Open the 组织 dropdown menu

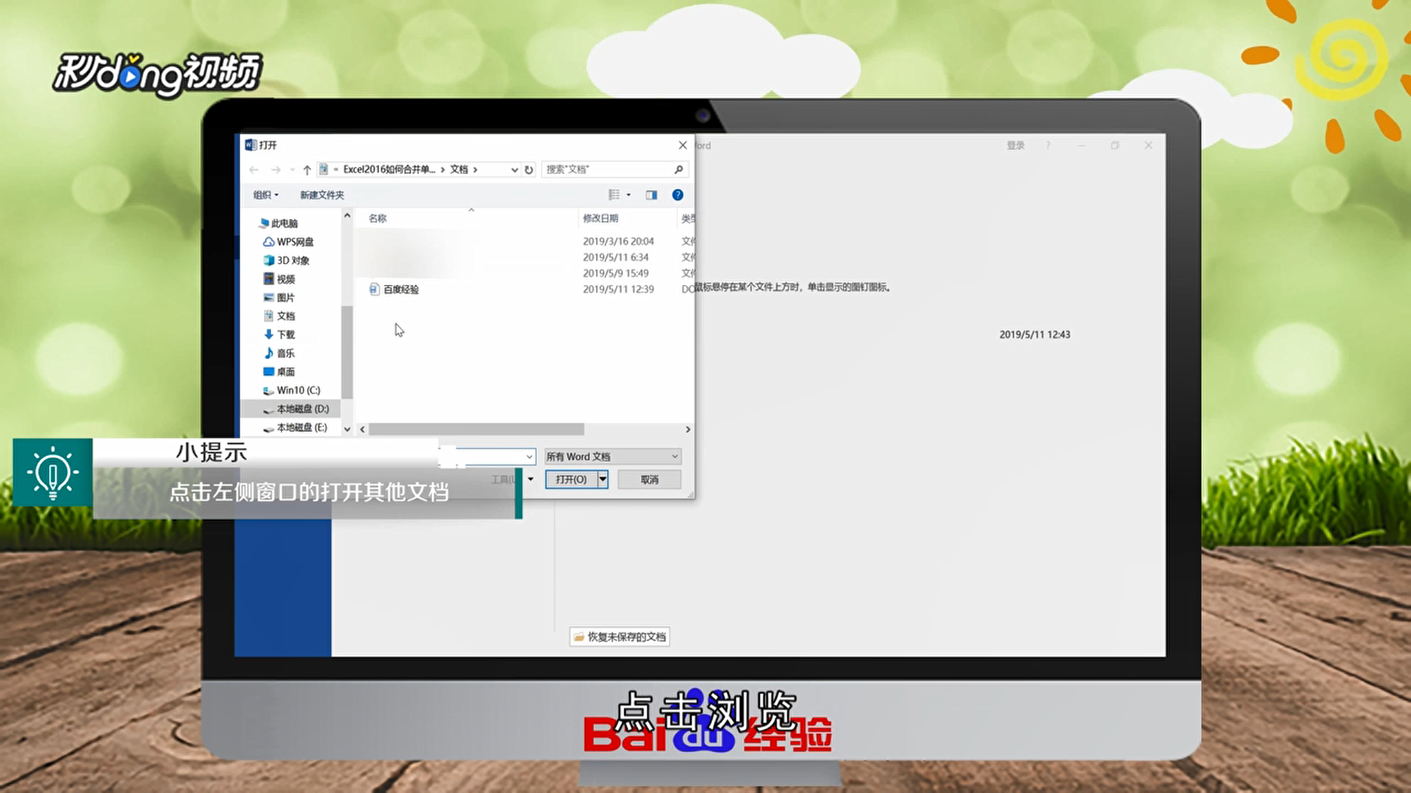click(x=265, y=195)
